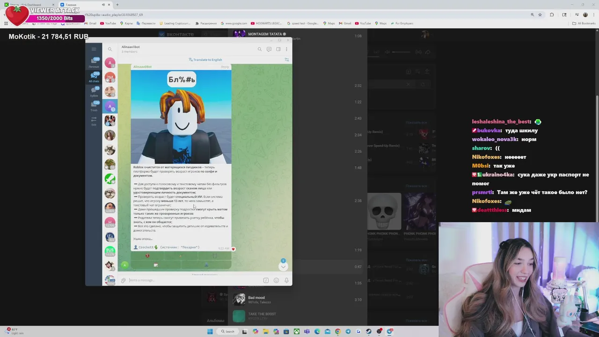Viewport: 599px width, 337px height.
Task: Open the emoji picker smiley icon
Action: (x=276, y=280)
